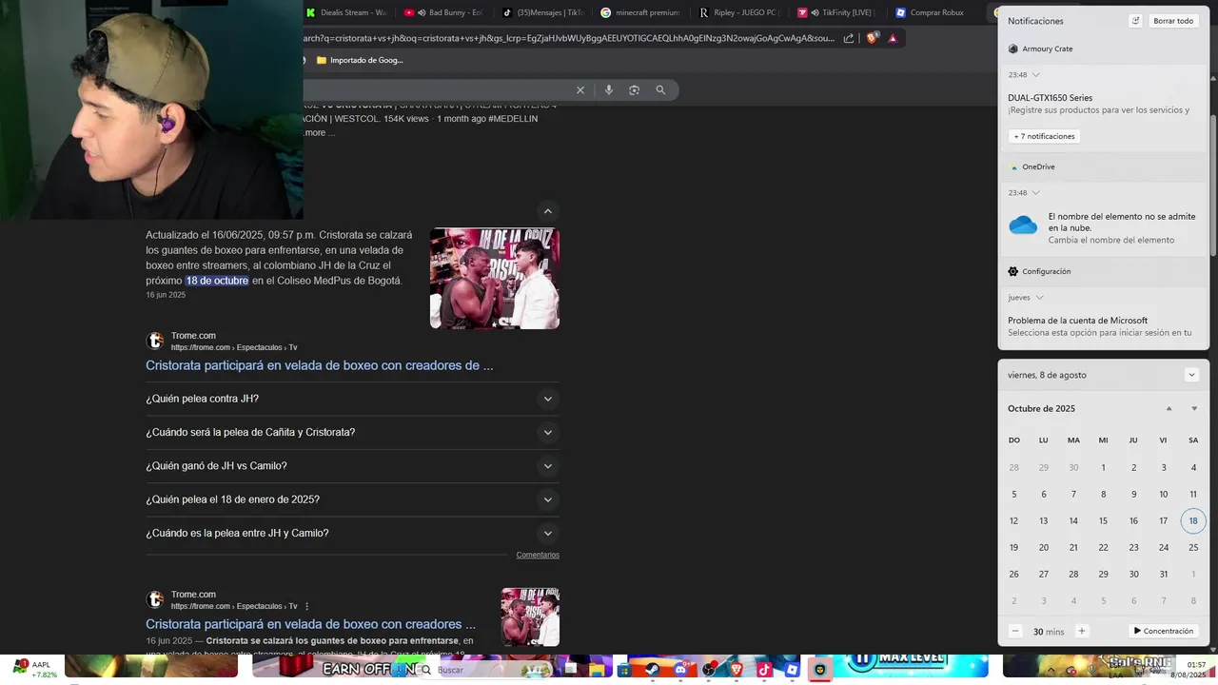The height and width of the screenshot is (685, 1218).
Task: Expand the OneDrive 23:48 notification chevron
Action: coord(1035,192)
